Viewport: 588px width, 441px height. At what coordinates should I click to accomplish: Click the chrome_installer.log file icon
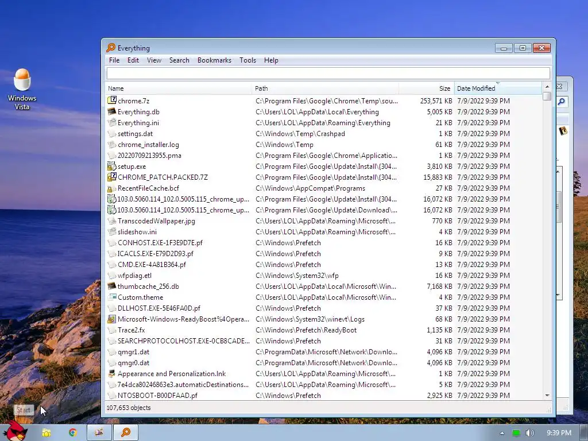click(112, 144)
